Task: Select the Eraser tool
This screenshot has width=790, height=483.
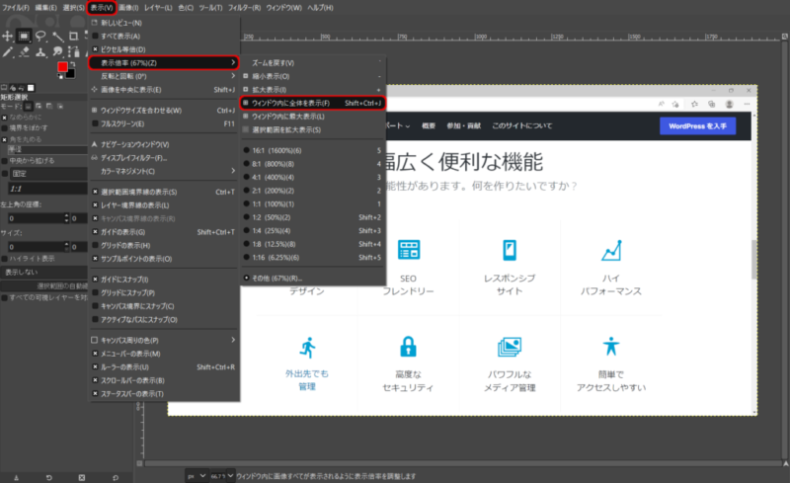Action: 24,52
